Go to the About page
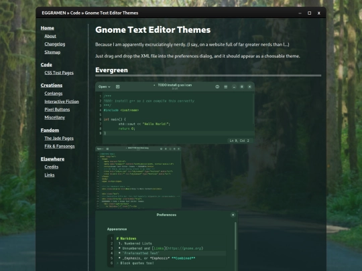 [50, 36]
